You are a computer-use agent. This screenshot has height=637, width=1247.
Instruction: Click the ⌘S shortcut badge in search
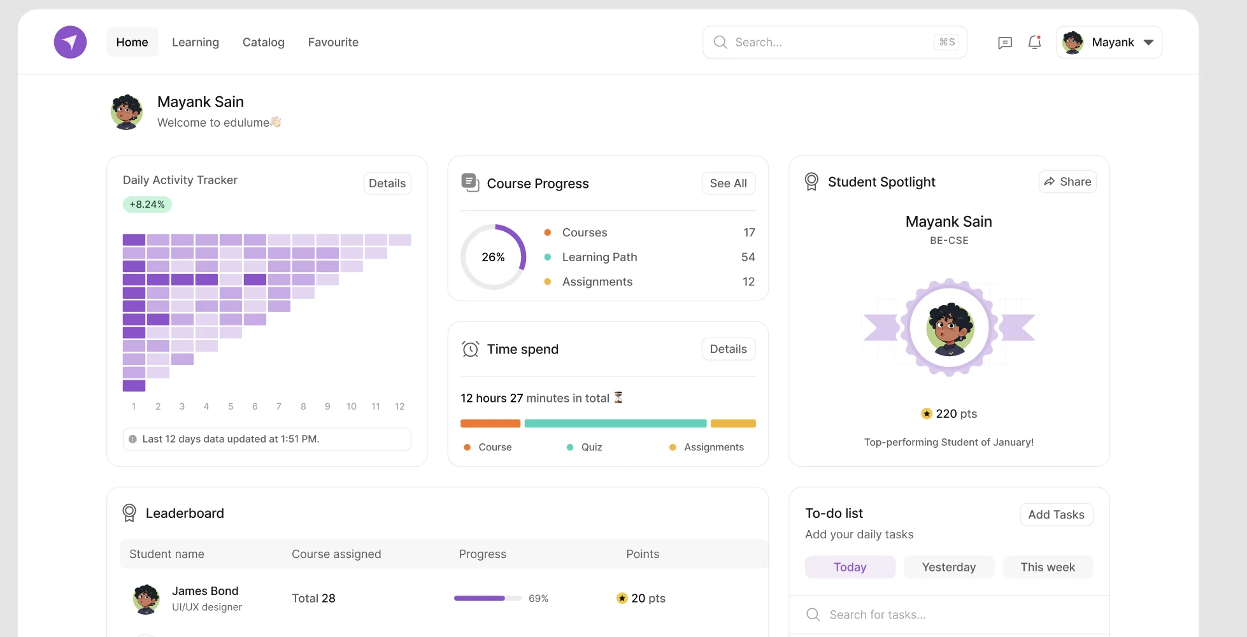pos(947,42)
